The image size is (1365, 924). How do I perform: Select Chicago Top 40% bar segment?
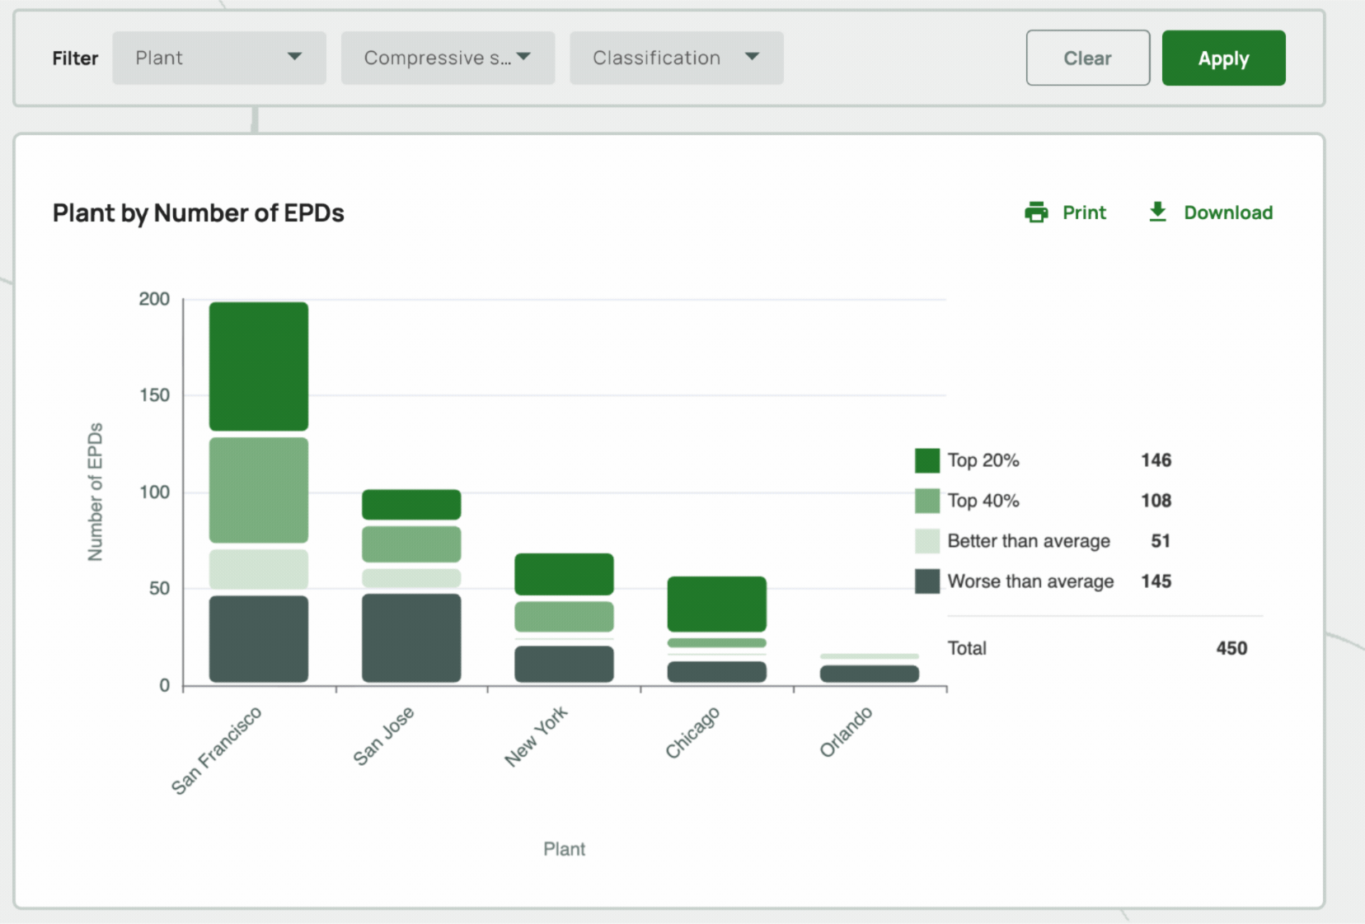[717, 643]
